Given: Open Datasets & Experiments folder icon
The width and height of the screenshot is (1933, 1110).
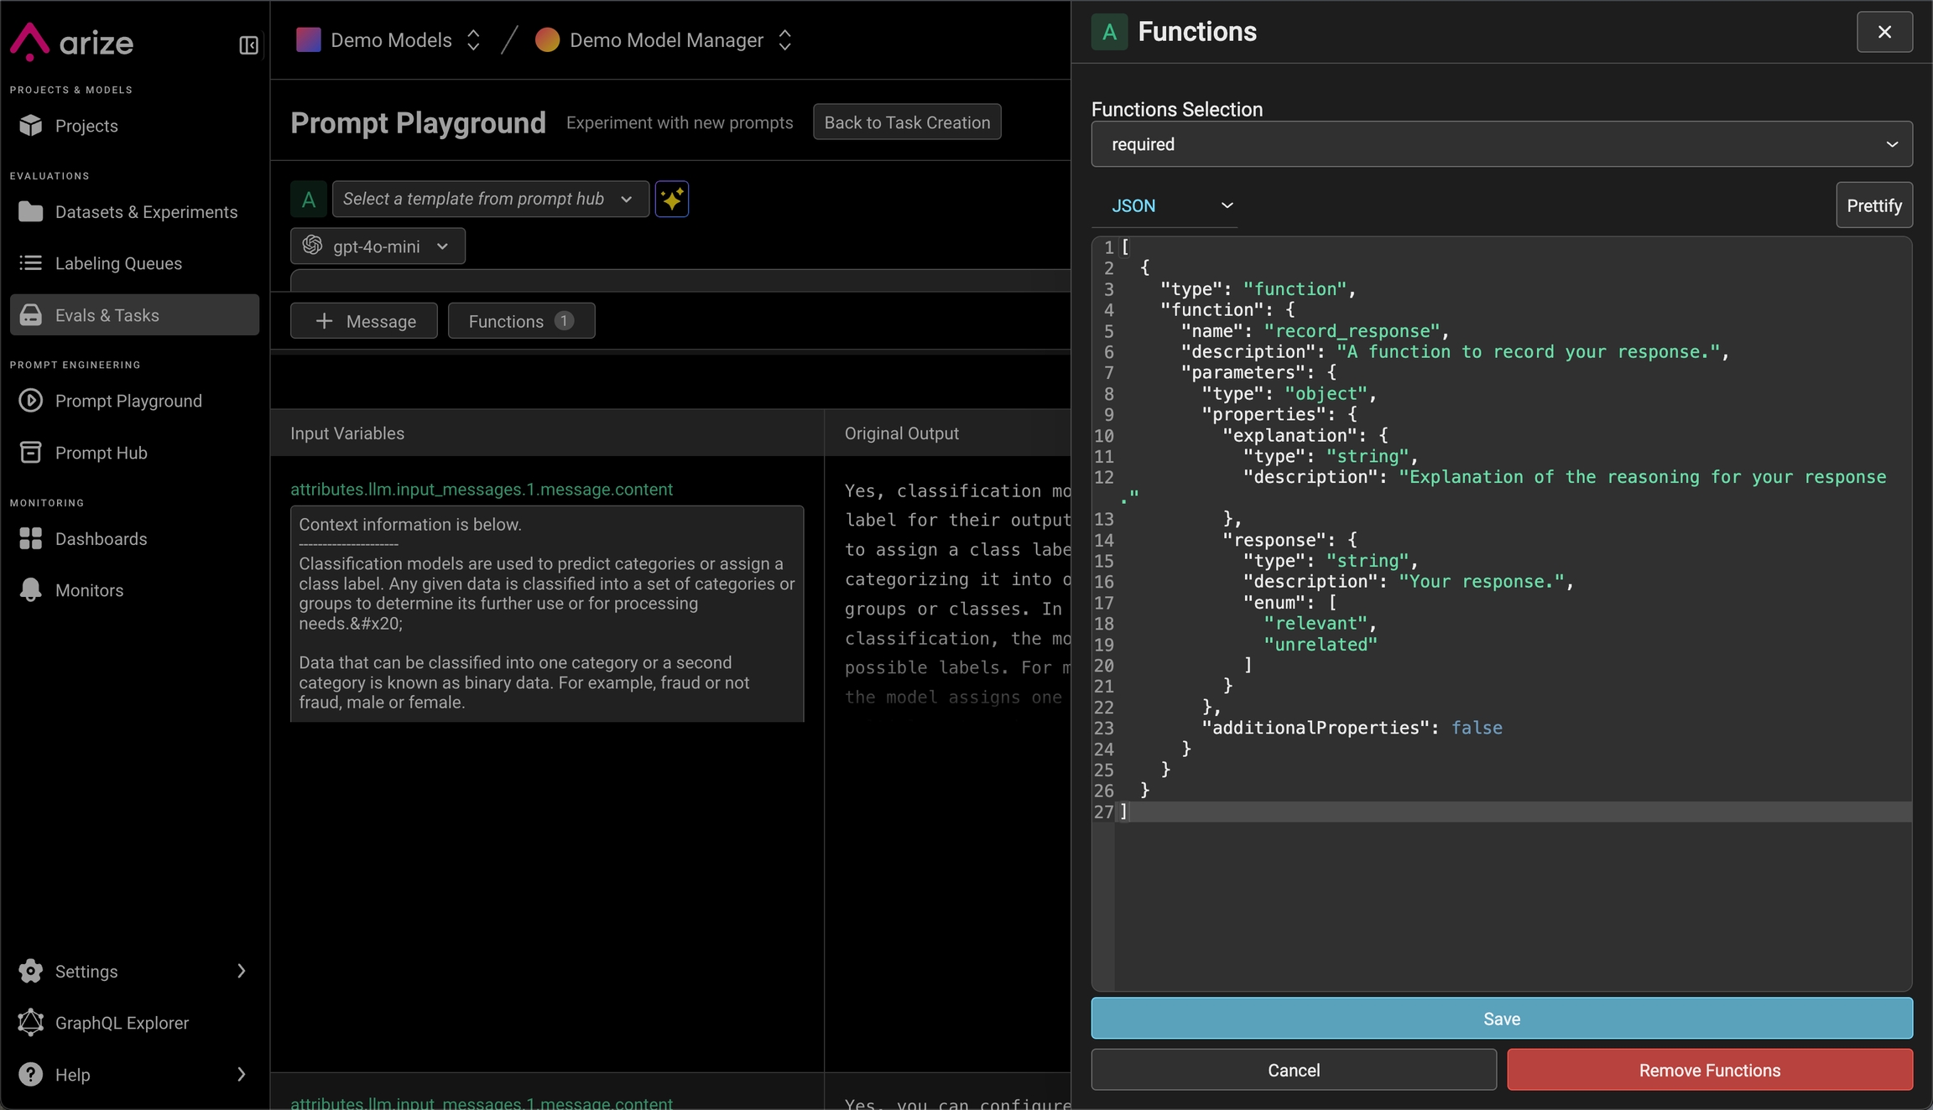Looking at the screenshot, I should [x=31, y=212].
